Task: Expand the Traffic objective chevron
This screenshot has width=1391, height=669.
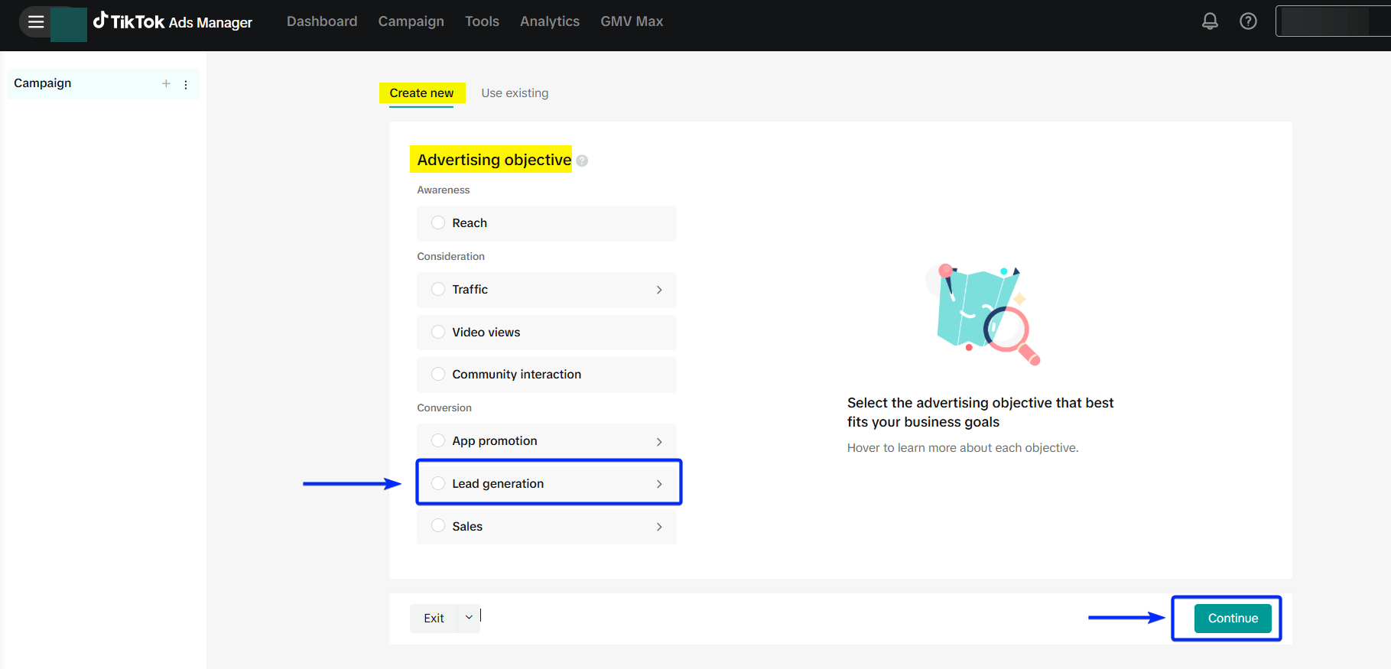Action: click(x=659, y=290)
